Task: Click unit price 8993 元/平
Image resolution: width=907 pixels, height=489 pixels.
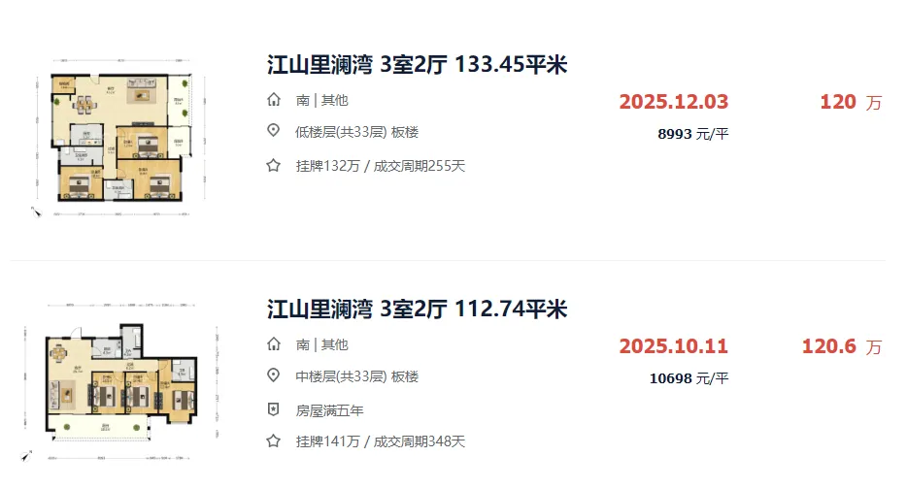Action: coord(692,134)
